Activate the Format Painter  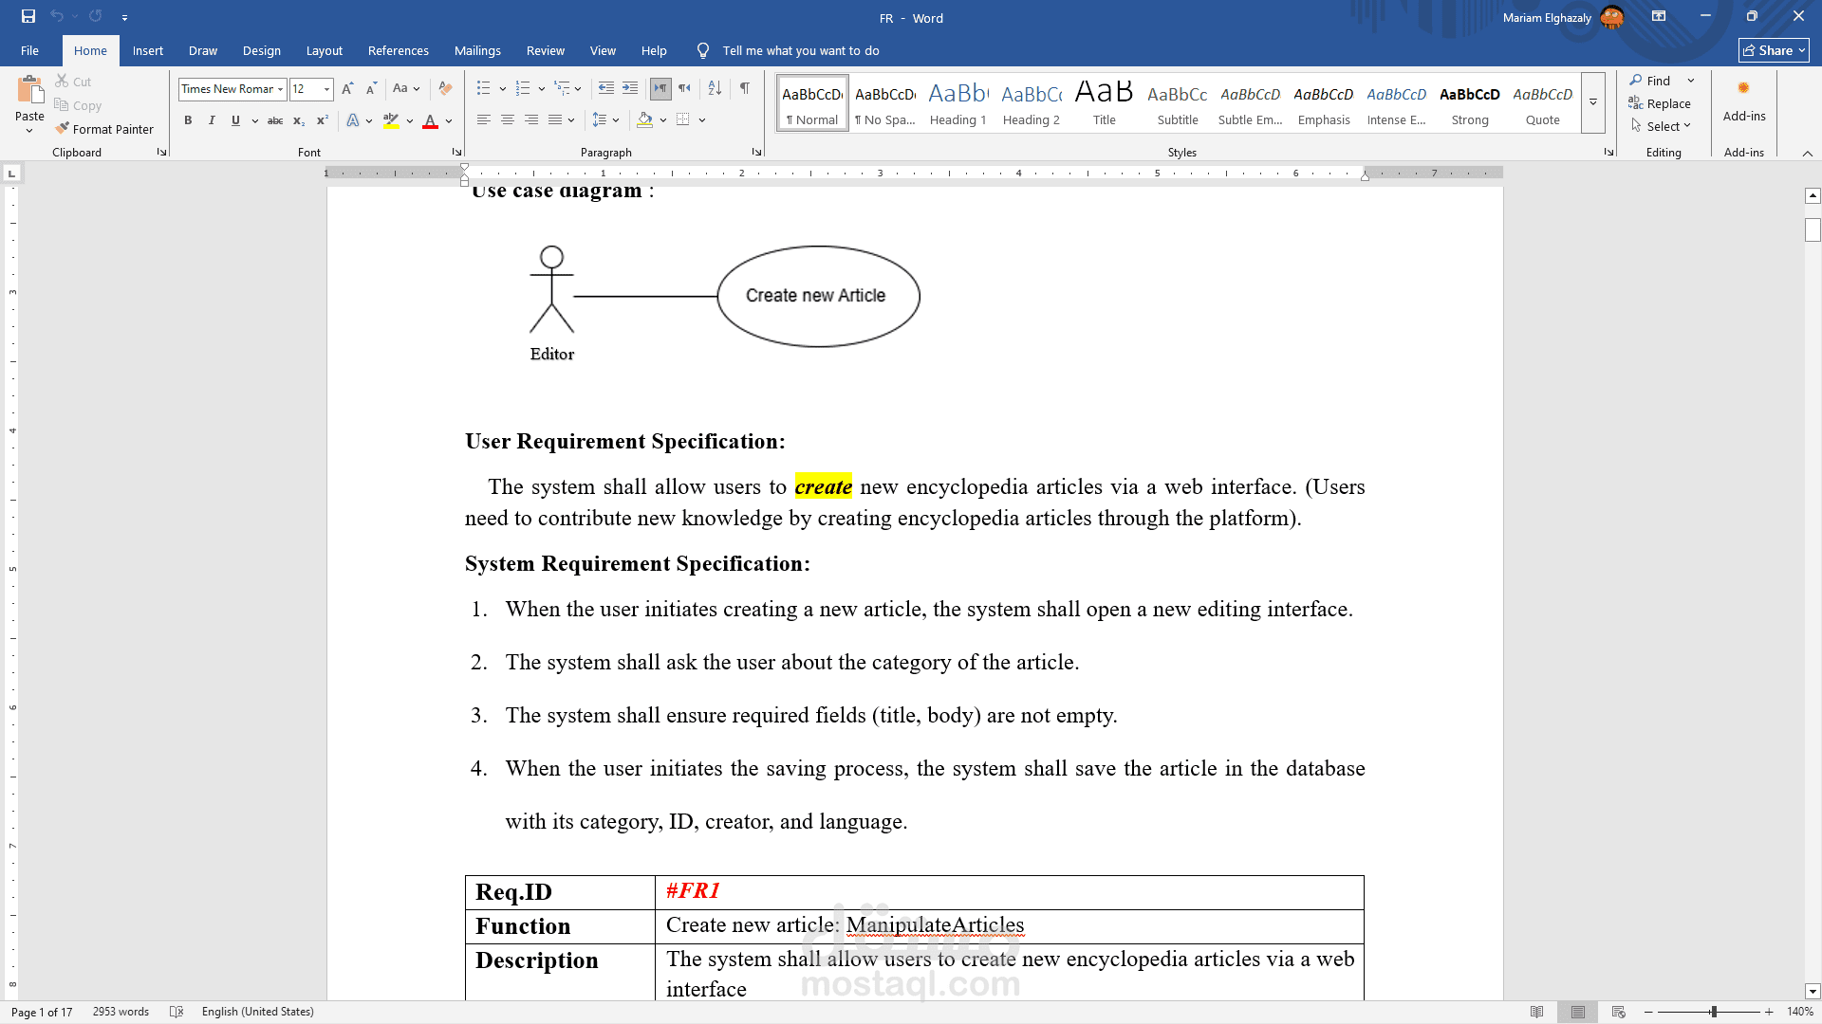(x=104, y=129)
